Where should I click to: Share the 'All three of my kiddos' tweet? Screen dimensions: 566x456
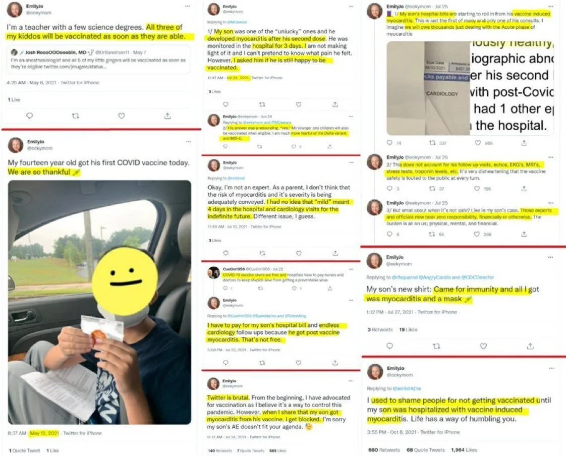point(167,116)
